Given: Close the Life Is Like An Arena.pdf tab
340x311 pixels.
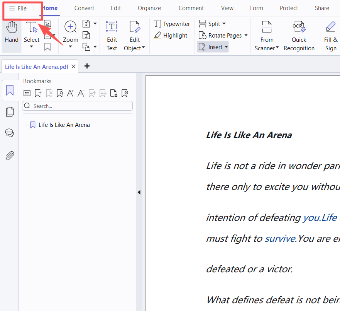Looking at the screenshot, I should pyautogui.click(x=73, y=67).
